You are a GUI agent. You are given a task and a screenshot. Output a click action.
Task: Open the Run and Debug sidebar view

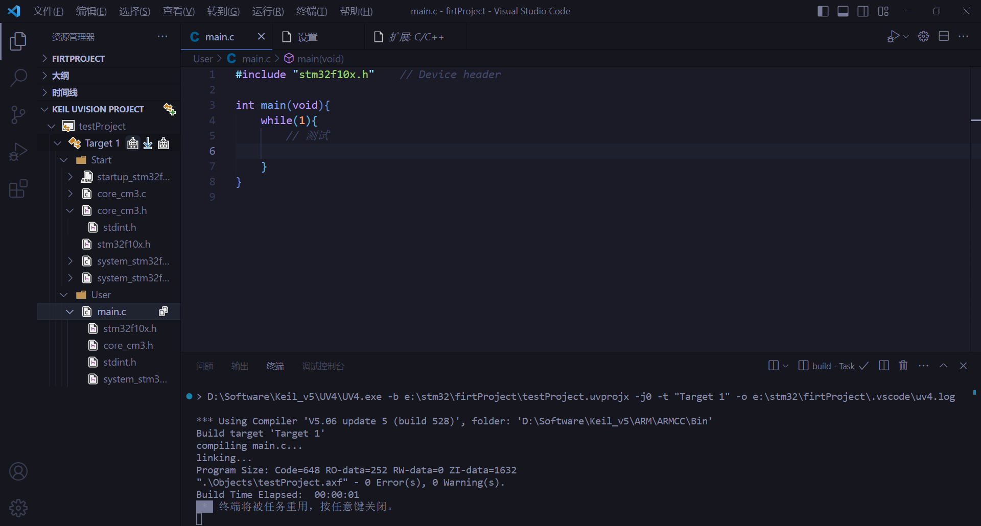click(18, 151)
